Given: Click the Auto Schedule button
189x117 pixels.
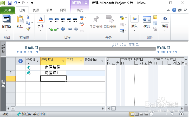Looking at the screenshot, I should tap(110, 22).
